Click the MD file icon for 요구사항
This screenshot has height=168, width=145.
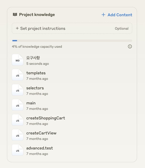[18, 60]
